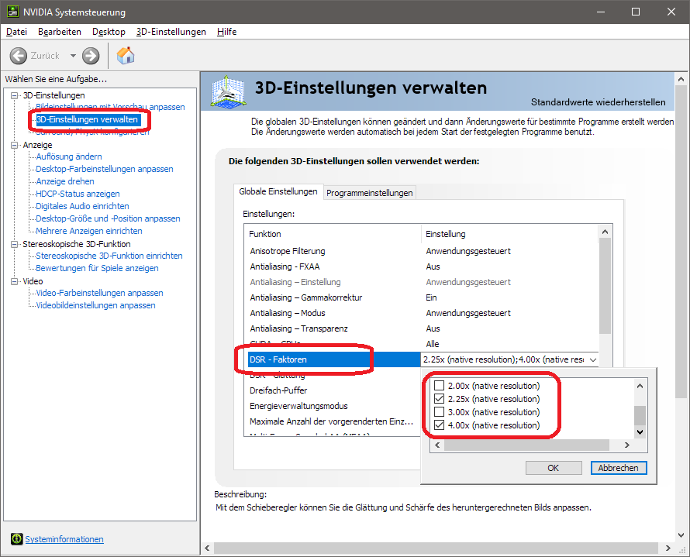Collapse the 3D-Einstellungen tree node
The image size is (690, 557).
tap(15, 95)
